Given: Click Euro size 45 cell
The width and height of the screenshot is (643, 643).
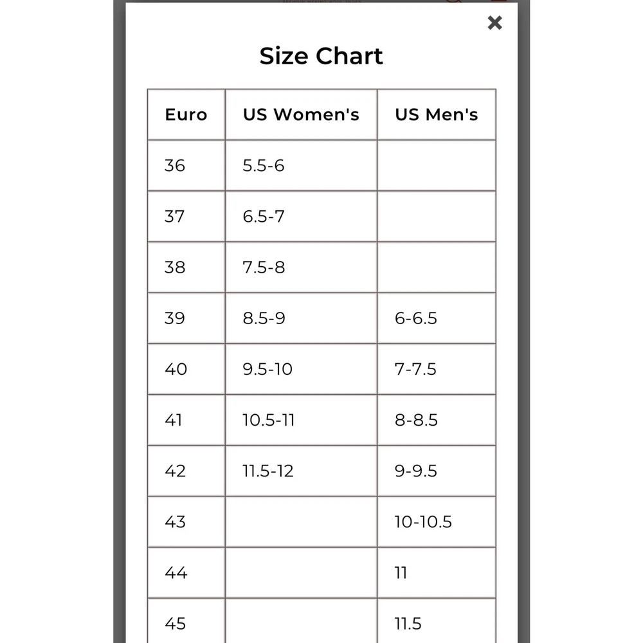Looking at the screenshot, I should pos(186,620).
